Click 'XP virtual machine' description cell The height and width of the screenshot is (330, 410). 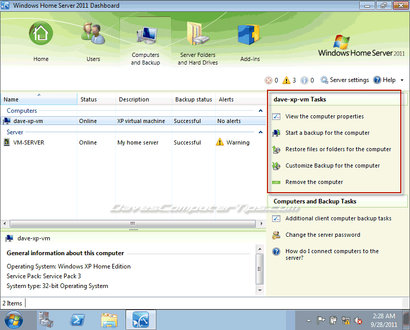click(141, 121)
